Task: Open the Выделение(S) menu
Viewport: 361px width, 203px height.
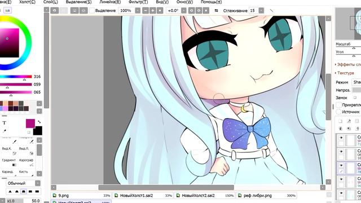Action: (78, 2)
